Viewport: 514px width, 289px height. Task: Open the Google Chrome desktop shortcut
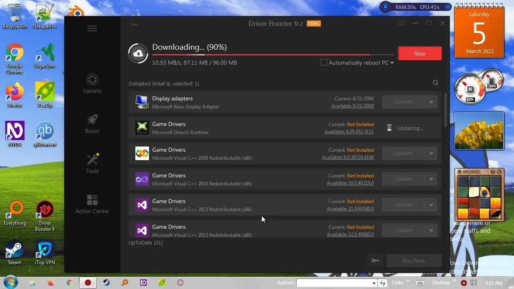point(15,59)
